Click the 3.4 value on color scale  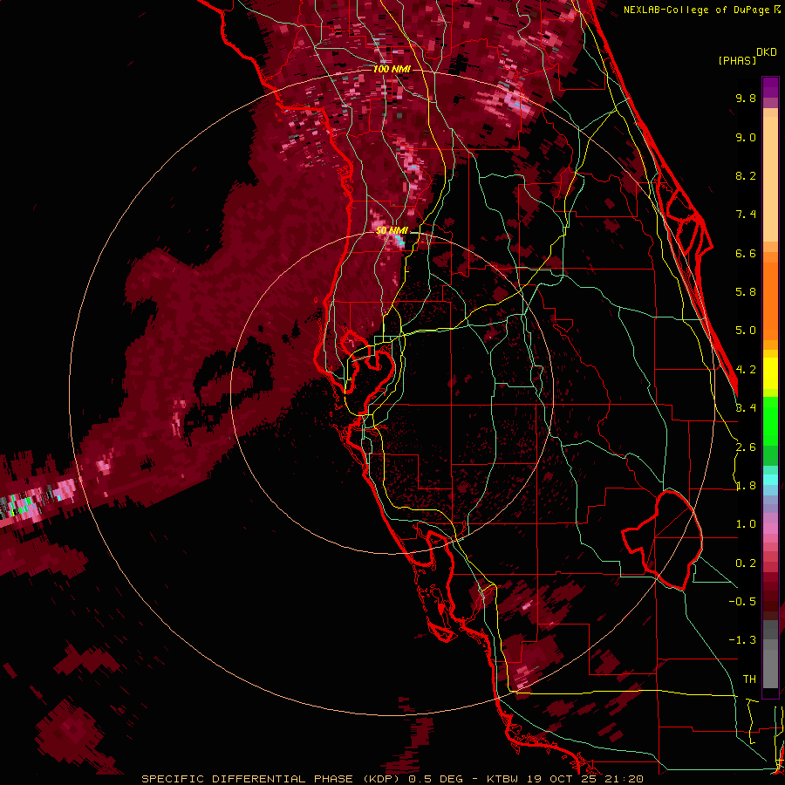[746, 408]
